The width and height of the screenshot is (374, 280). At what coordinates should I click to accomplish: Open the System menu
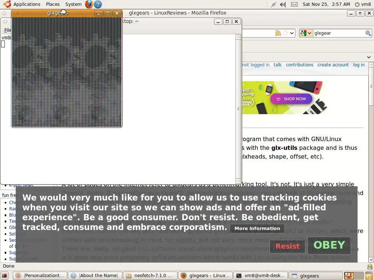73,4
